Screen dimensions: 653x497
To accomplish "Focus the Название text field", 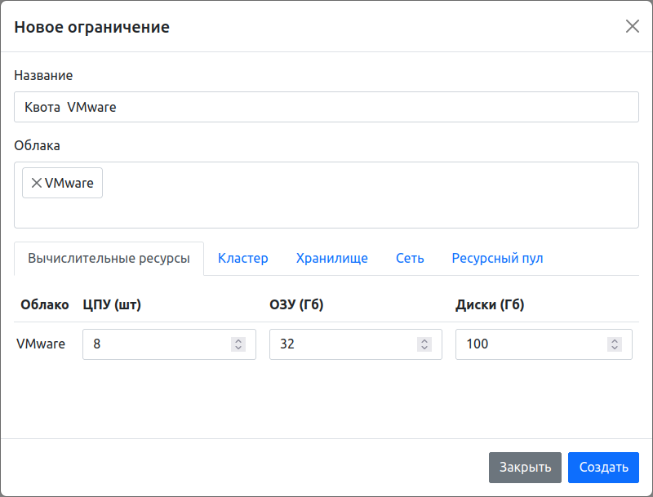I will [326, 107].
